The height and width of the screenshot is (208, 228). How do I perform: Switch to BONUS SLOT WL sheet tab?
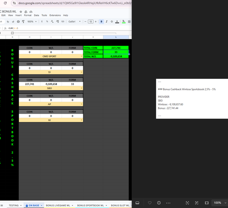pos(120,205)
